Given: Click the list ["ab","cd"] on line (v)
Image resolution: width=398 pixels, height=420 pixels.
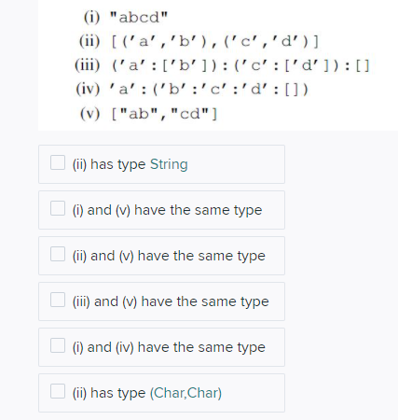Looking at the screenshot, I should point(164,114).
